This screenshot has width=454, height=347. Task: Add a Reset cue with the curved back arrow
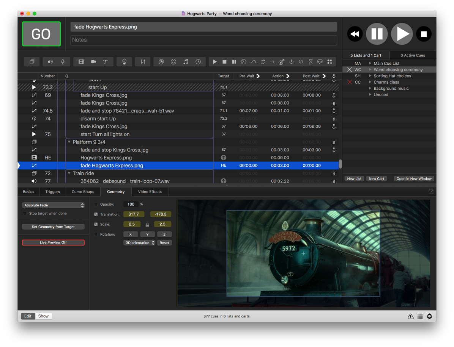coord(253,62)
